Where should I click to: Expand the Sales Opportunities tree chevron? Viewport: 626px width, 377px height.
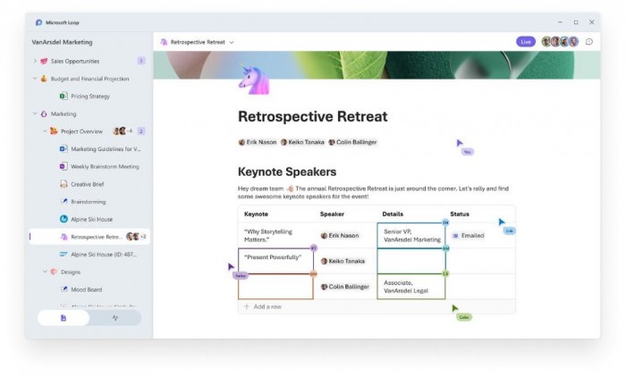pyautogui.click(x=35, y=61)
